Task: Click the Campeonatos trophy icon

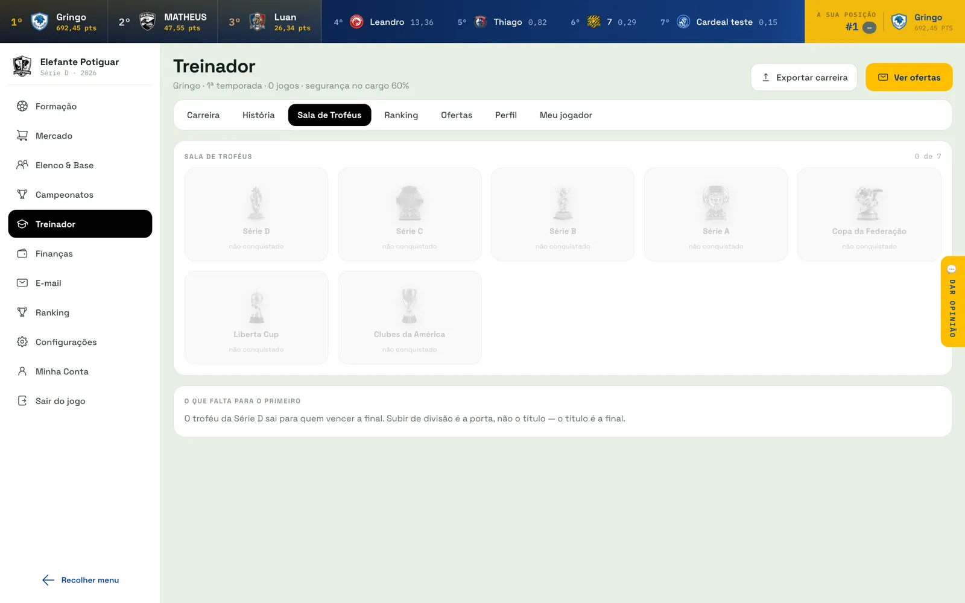Action: pos(22,194)
